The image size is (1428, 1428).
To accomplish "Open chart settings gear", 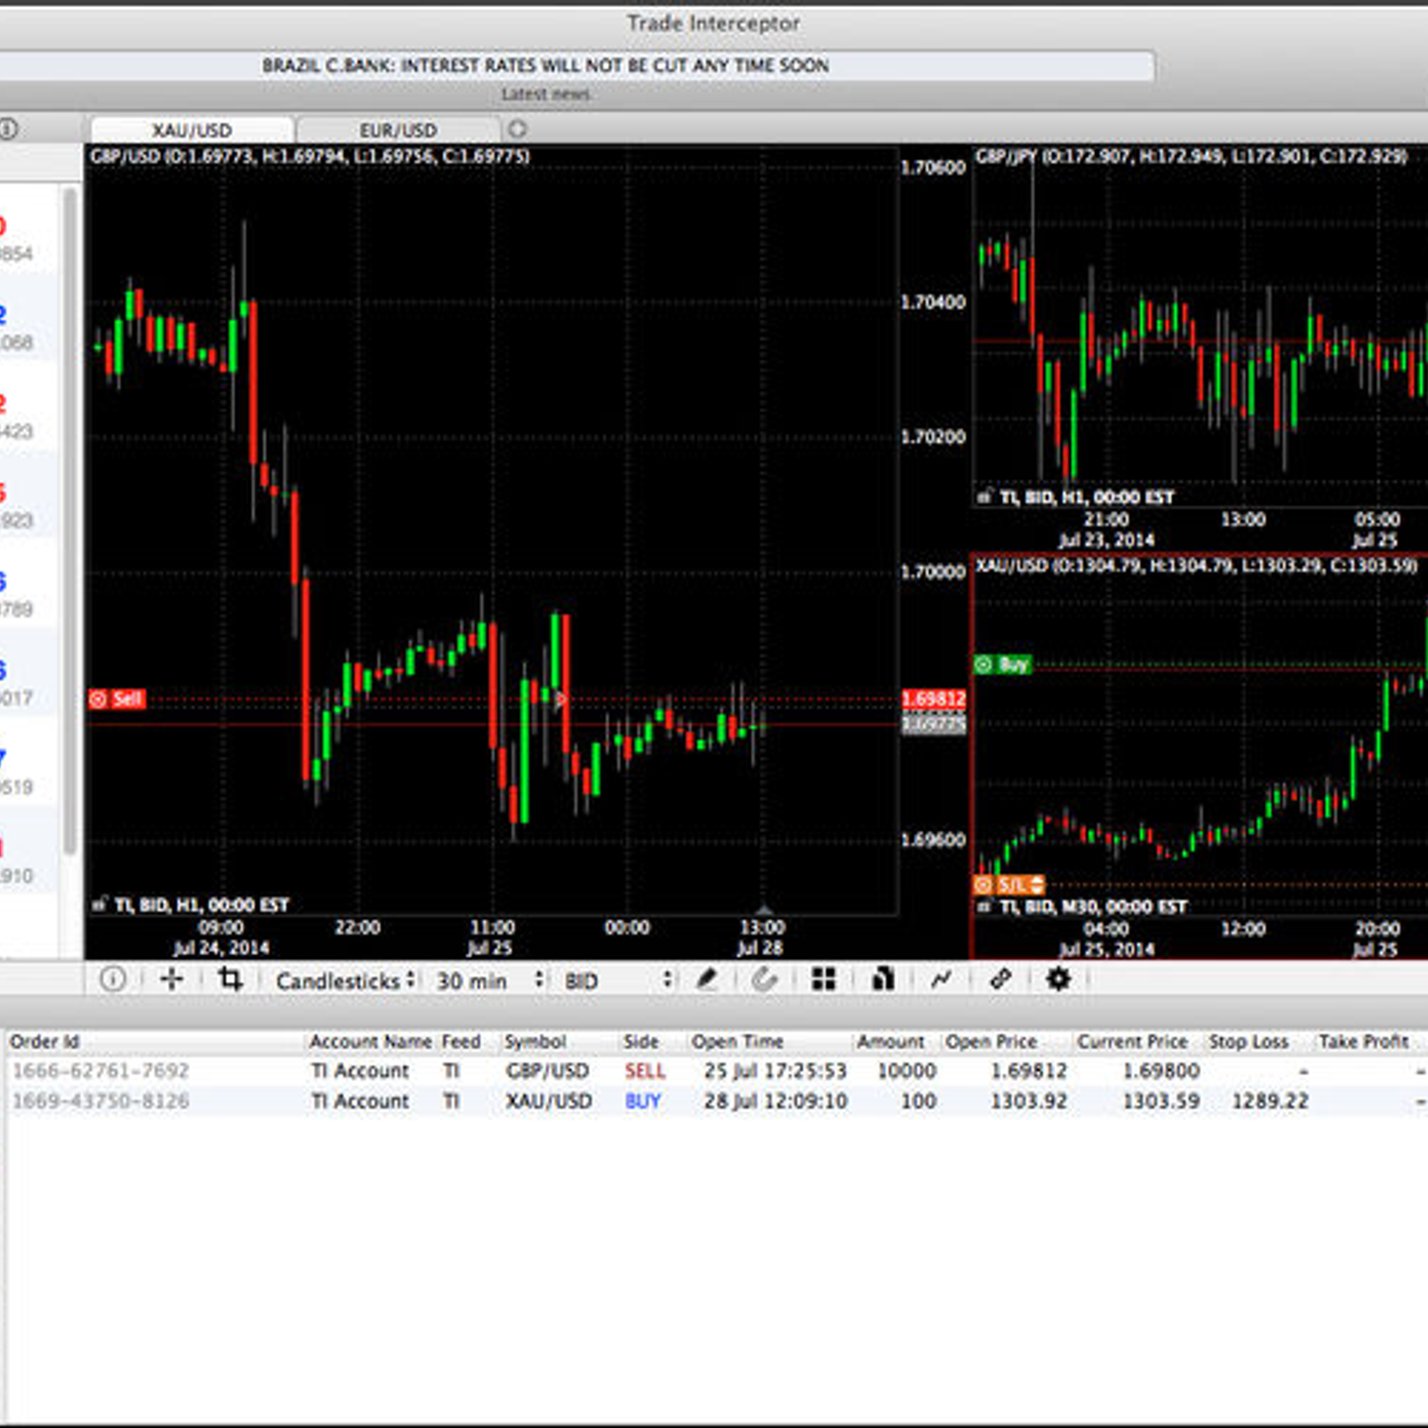I will pyautogui.click(x=1058, y=979).
